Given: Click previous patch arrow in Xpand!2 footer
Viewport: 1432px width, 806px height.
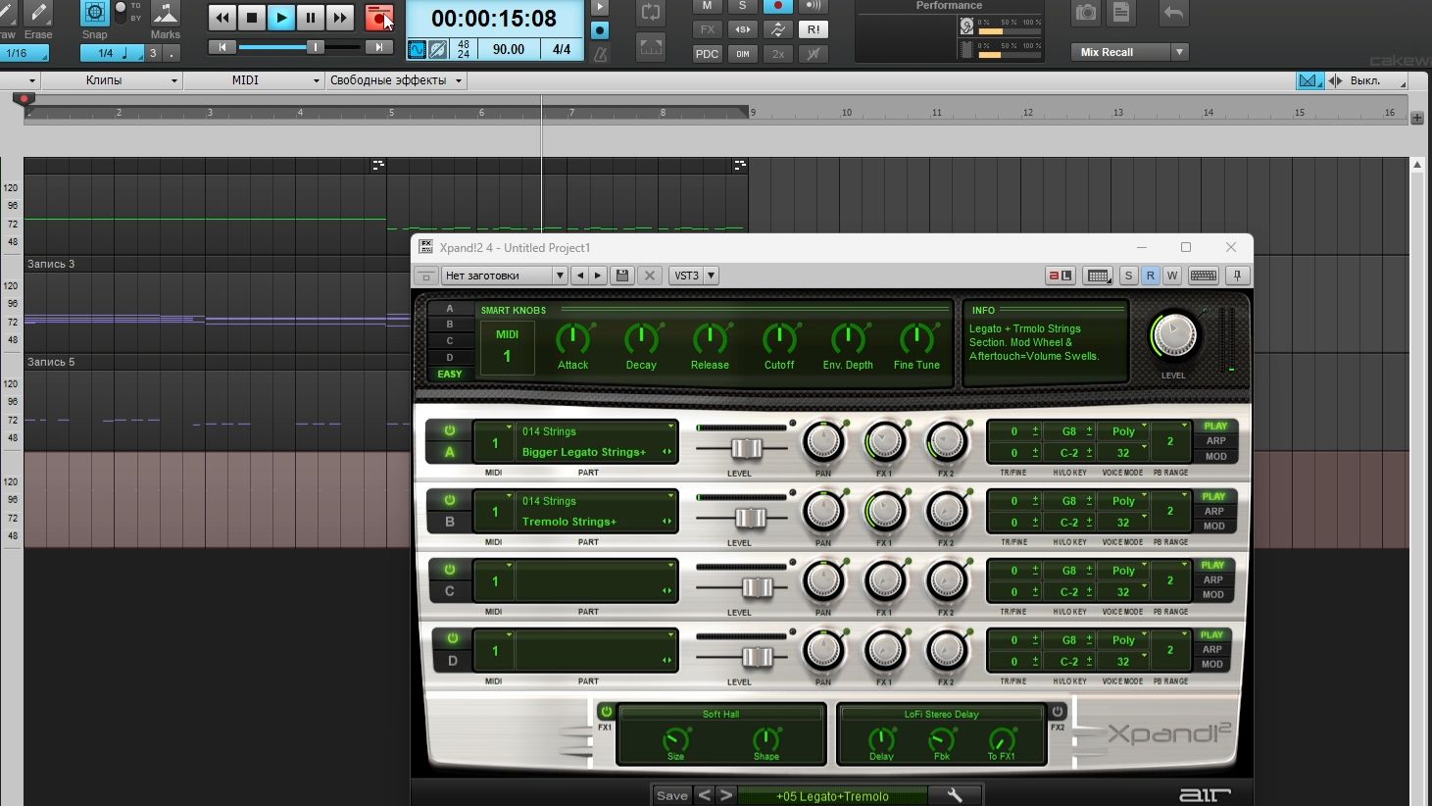Looking at the screenshot, I should 704,795.
